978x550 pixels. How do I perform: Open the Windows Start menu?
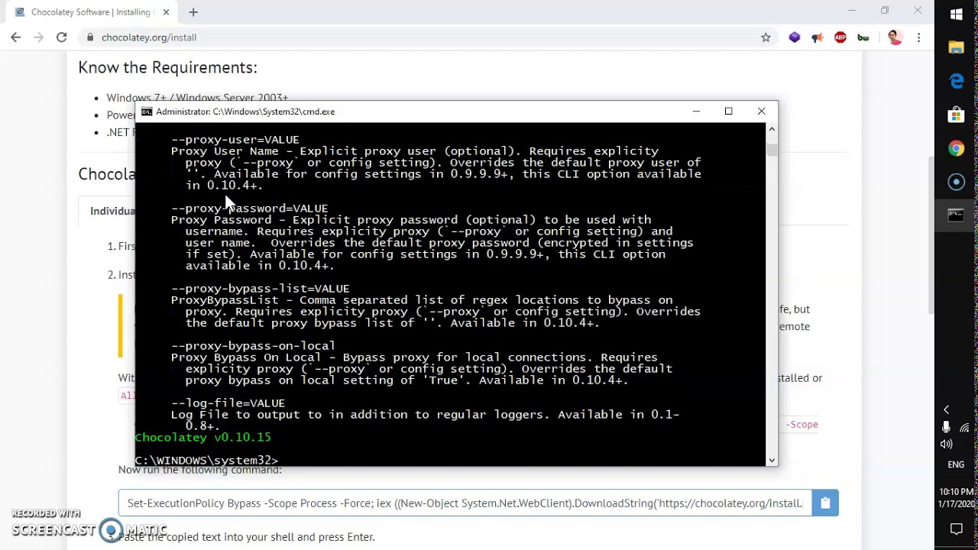pyautogui.click(x=956, y=15)
